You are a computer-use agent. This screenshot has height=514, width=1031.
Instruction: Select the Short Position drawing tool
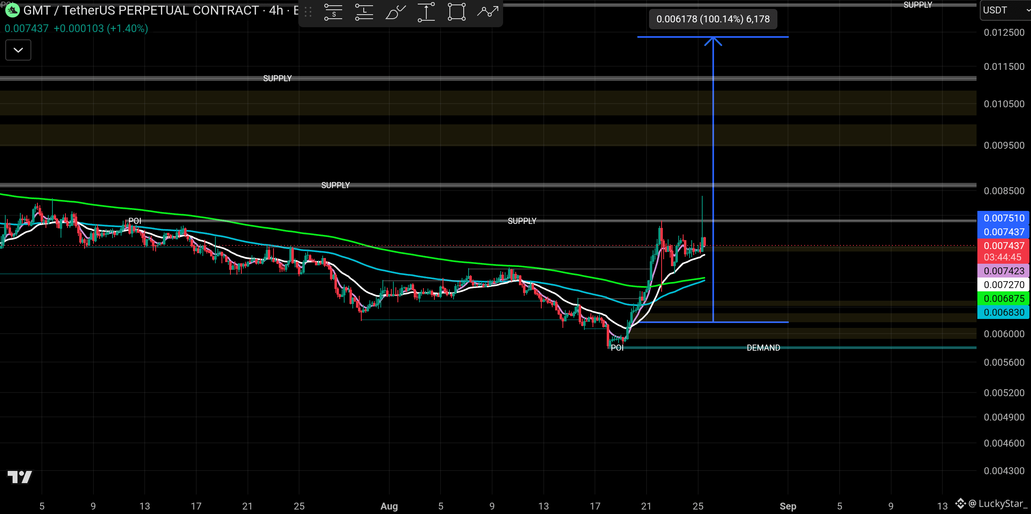[333, 12]
